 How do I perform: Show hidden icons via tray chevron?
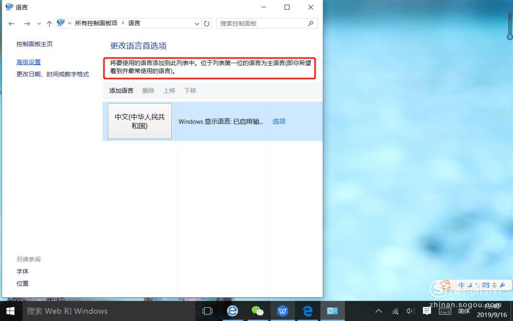point(379,311)
